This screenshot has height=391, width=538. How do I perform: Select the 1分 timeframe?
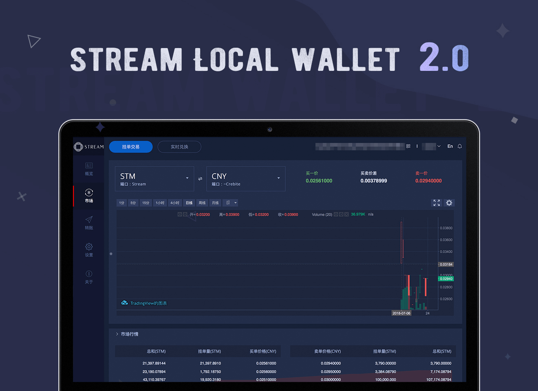tap(121, 203)
